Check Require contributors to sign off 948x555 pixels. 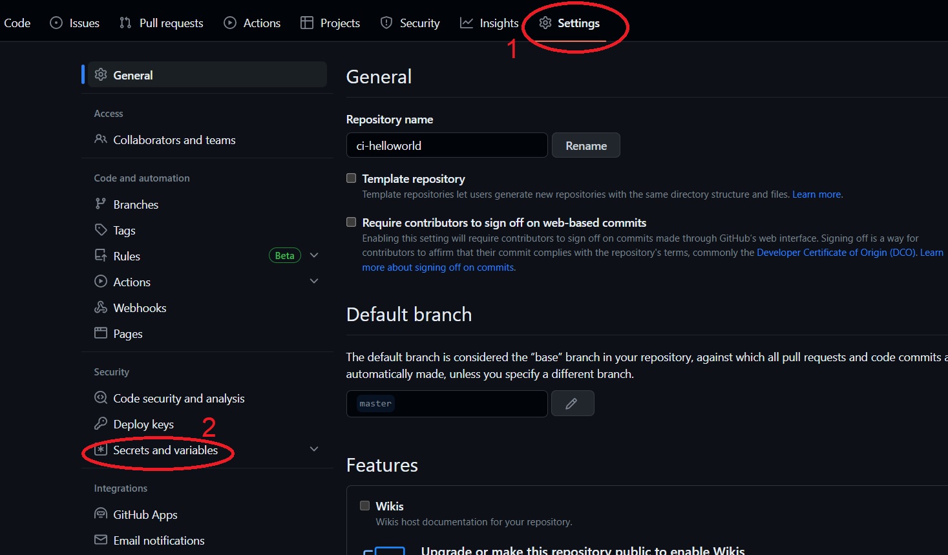tap(352, 222)
